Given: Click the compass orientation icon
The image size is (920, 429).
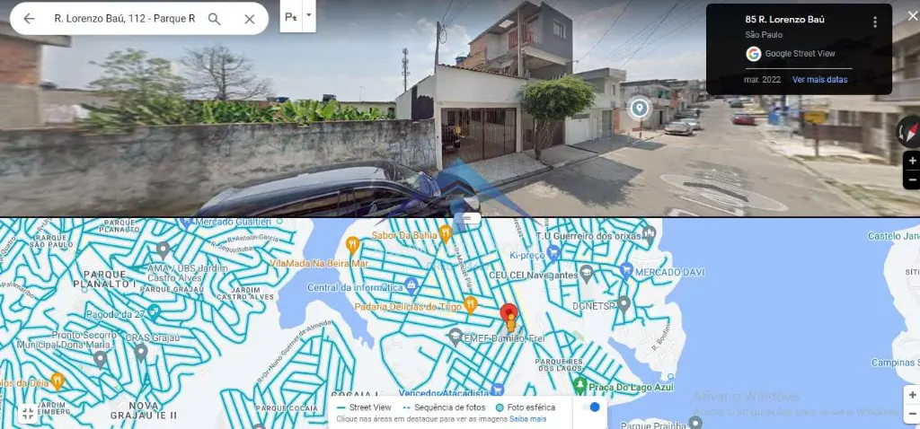Looking at the screenshot, I should [x=909, y=131].
